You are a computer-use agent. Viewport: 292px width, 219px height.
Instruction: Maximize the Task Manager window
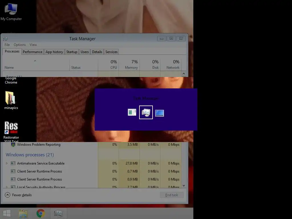(x=171, y=38)
